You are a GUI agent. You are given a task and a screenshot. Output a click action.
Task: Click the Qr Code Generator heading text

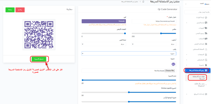pos(167,9)
